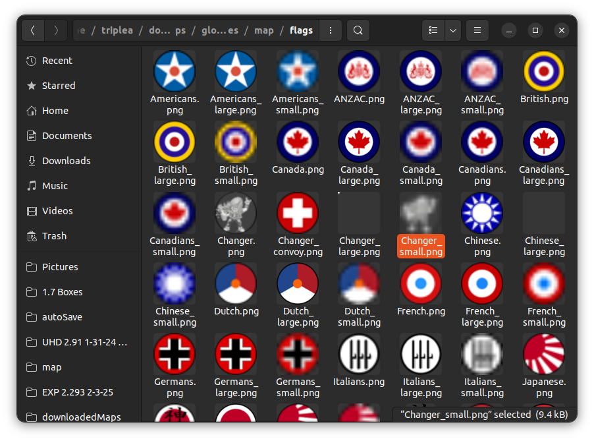This screenshot has width=594, height=441.
Task: Go forward with the right arrow button
Action: 56,30
